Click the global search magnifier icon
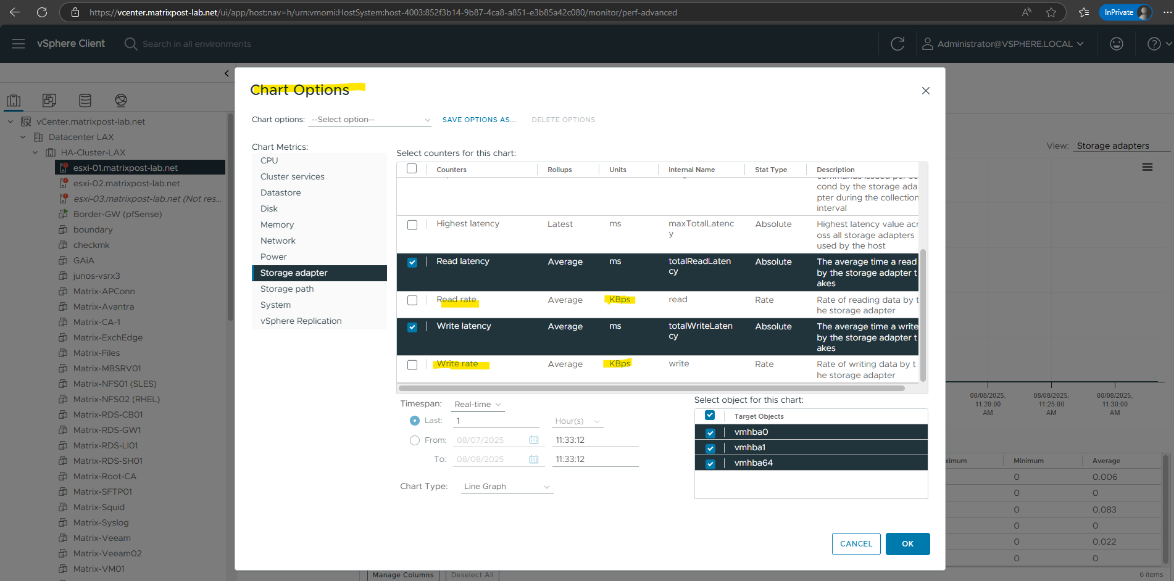This screenshot has height=581, width=1174. pyautogui.click(x=130, y=44)
